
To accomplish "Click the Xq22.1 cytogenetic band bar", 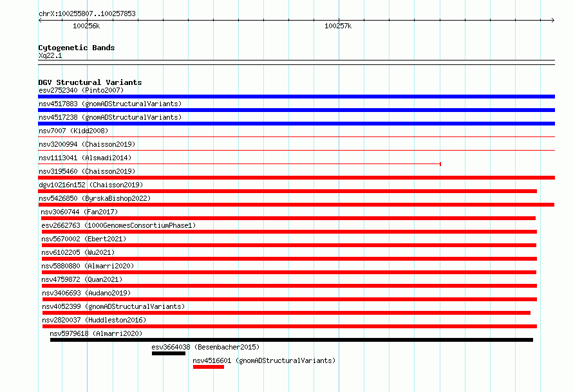I will pos(296,62).
